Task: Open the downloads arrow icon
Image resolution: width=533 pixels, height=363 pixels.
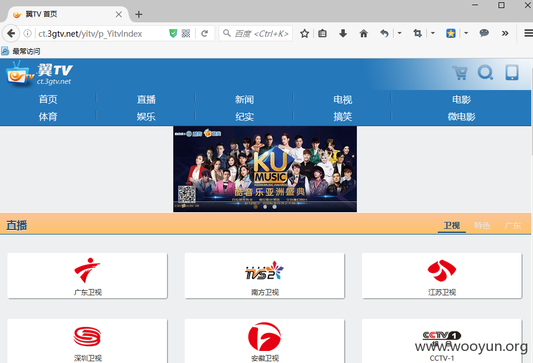Action: [x=343, y=33]
